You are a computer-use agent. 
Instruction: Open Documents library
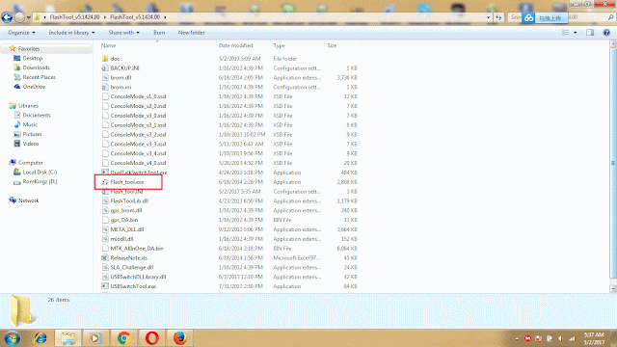pyautogui.click(x=37, y=116)
